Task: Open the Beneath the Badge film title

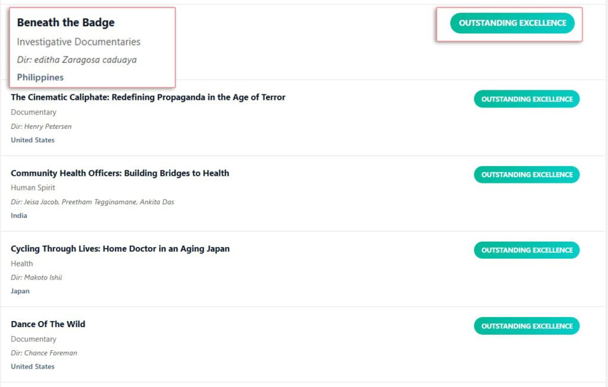Action: coord(65,23)
